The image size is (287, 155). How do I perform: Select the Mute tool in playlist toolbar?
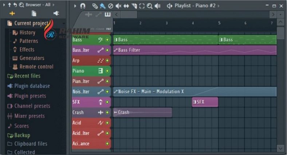118,6
